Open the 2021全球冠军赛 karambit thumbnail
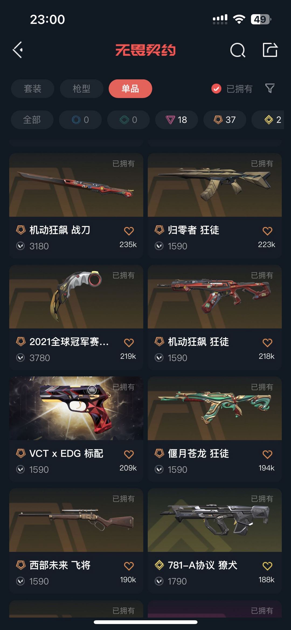The image size is (291, 630). click(x=76, y=297)
